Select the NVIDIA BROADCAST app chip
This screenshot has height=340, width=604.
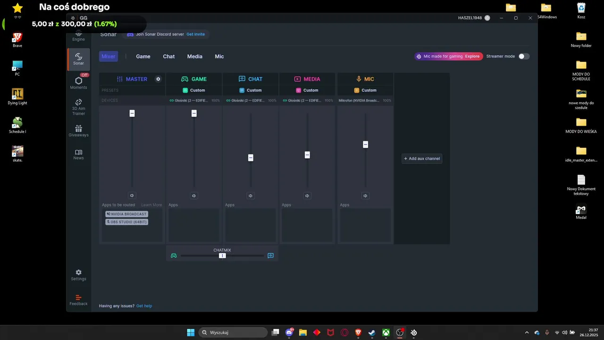pos(126,214)
